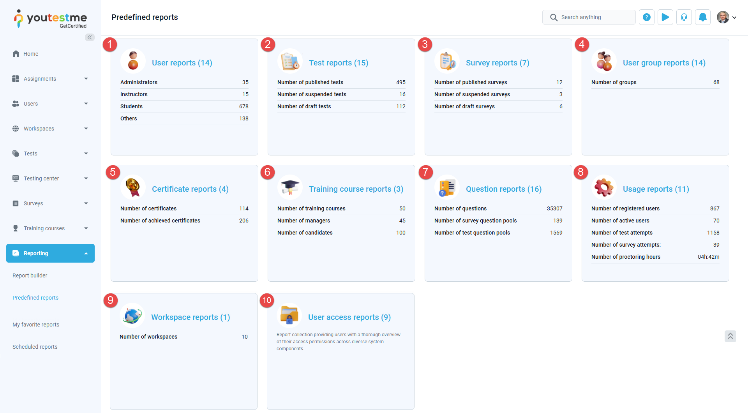The width and height of the screenshot is (748, 413).
Task: Click the User access folder lock icon
Action: (289, 316)
